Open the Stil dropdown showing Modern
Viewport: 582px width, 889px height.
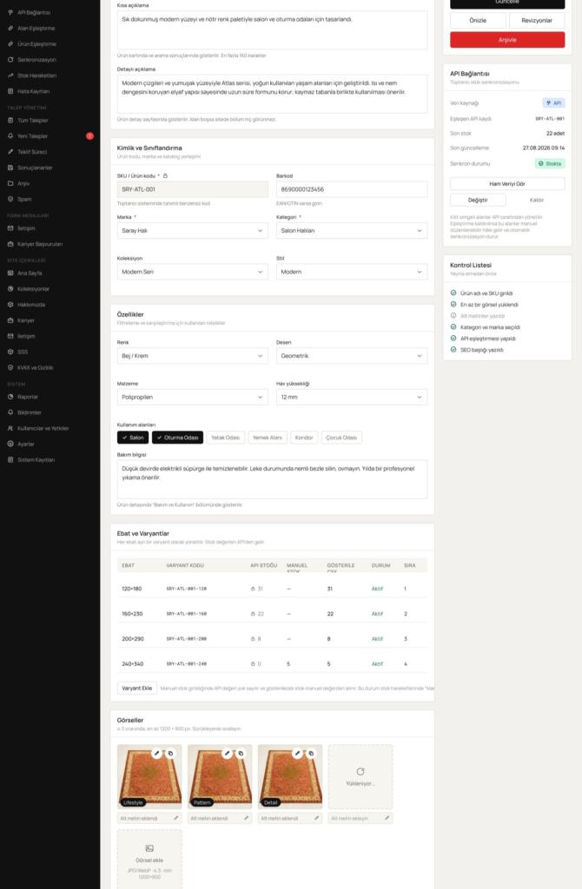click(352, 272)
